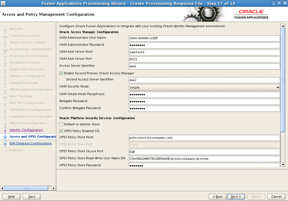Screen dimensions: 288x201
Task: Toggle OPSS Policy Enabled SSL checkbox
Action: pos(61,131)
